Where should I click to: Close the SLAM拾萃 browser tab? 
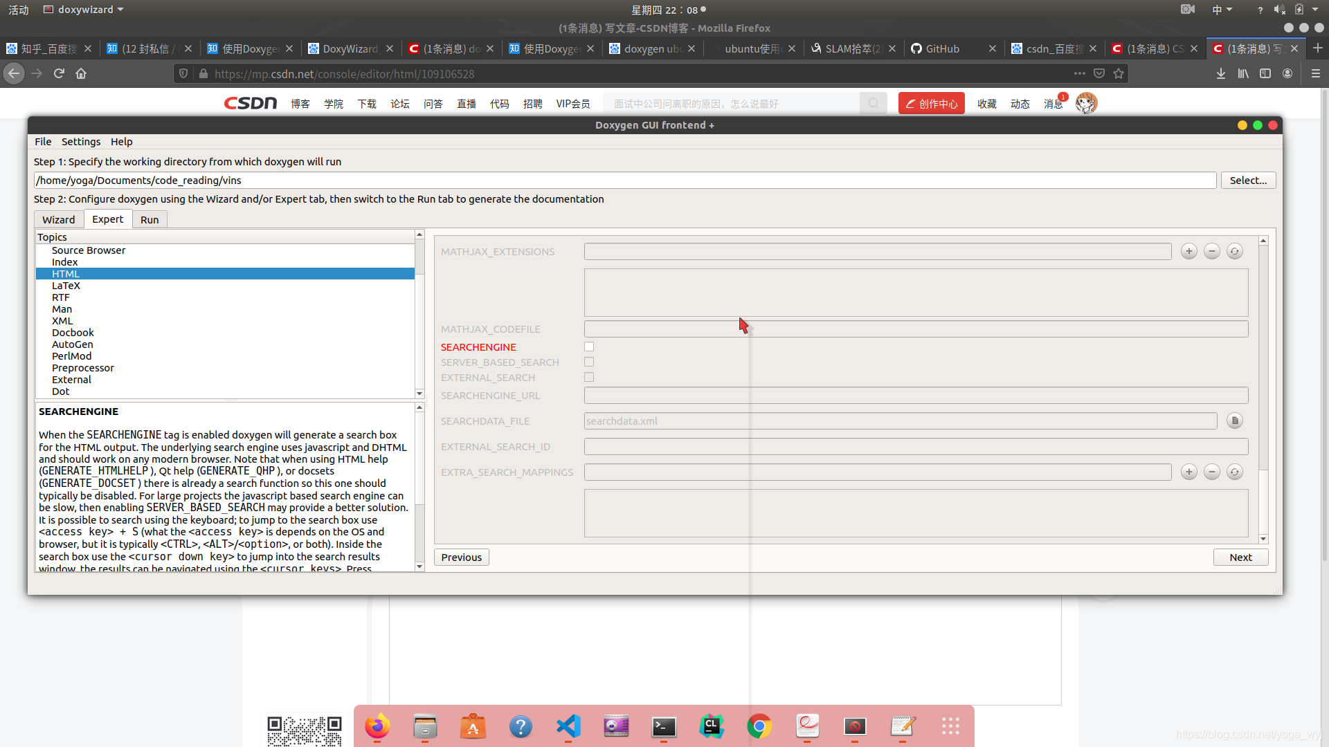click(x=892, y=48)
